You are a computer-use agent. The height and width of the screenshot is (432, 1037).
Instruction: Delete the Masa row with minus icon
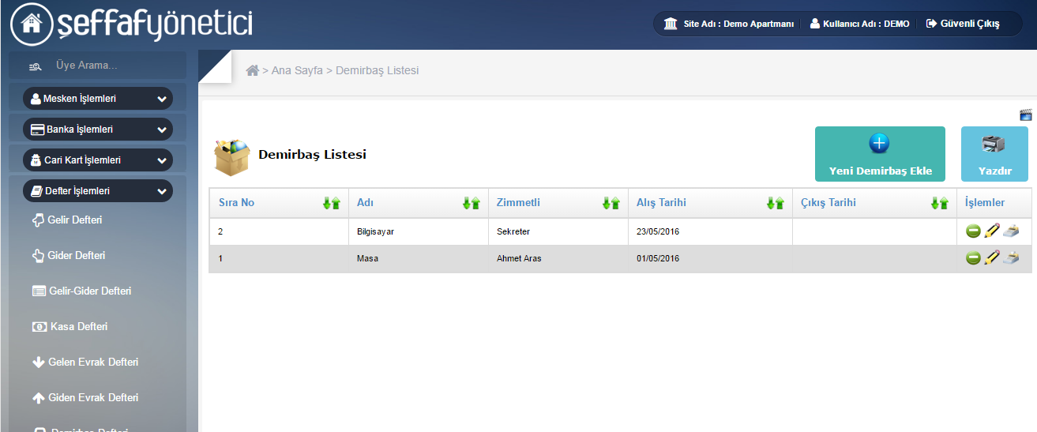[x=973, y=258]
